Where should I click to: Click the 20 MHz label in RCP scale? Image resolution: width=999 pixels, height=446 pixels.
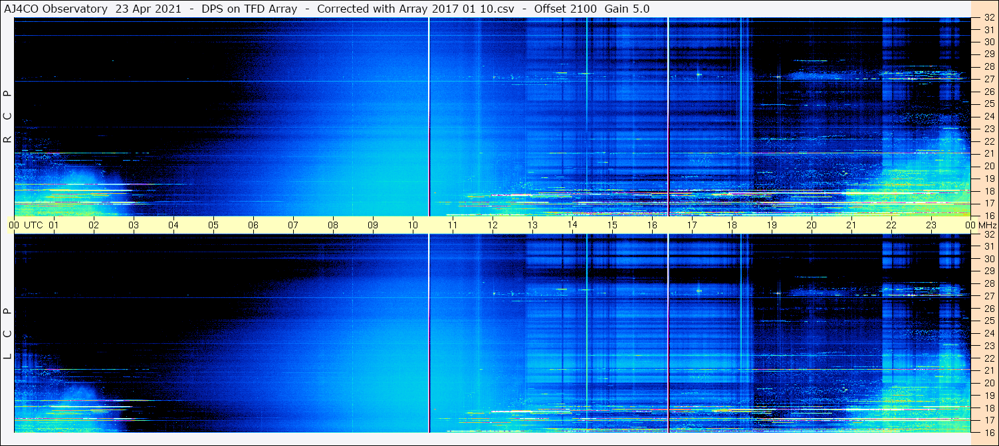point(988,166)
